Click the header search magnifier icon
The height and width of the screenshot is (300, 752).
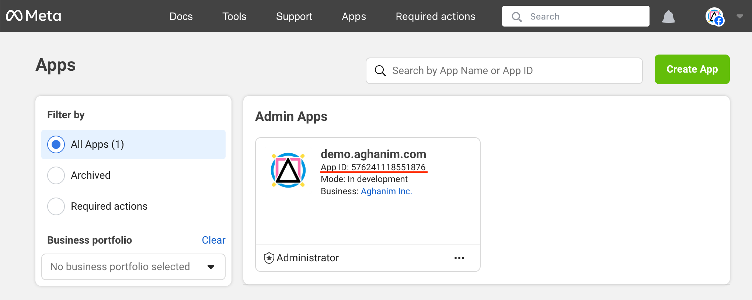(517, 17)
